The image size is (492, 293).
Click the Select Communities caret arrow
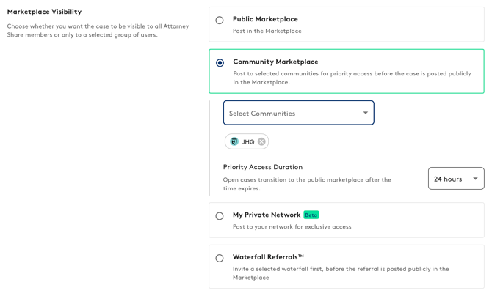365,113
